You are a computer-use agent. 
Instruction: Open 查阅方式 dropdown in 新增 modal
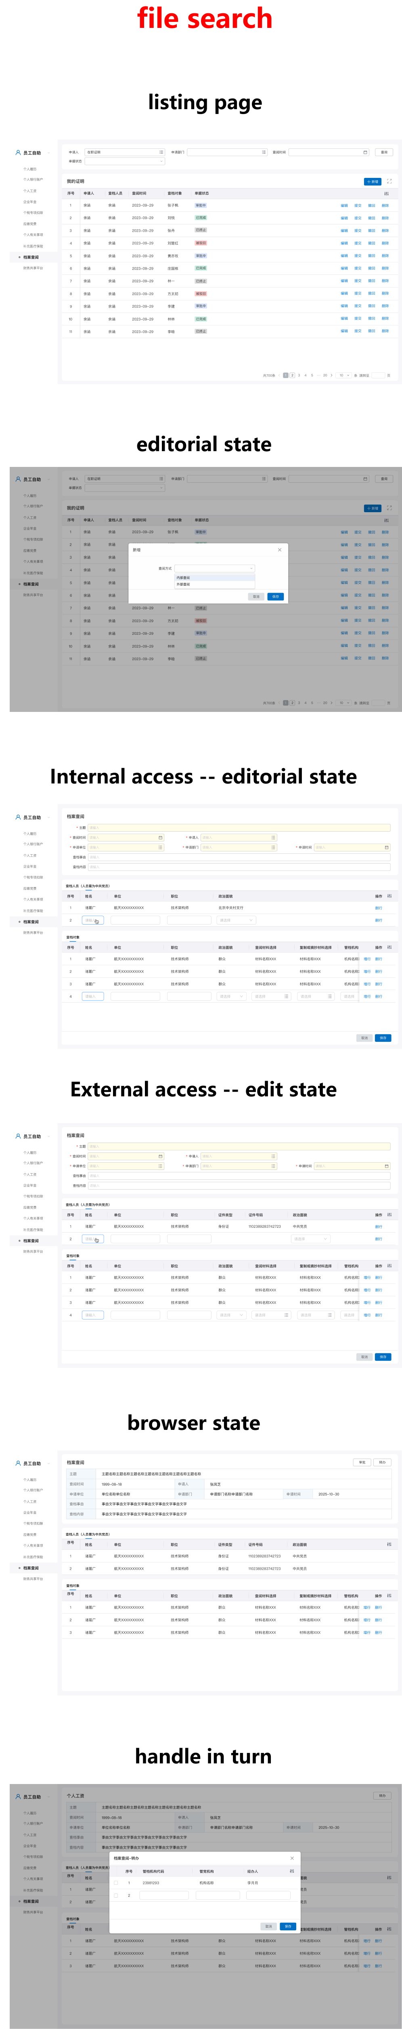(215, 568)
